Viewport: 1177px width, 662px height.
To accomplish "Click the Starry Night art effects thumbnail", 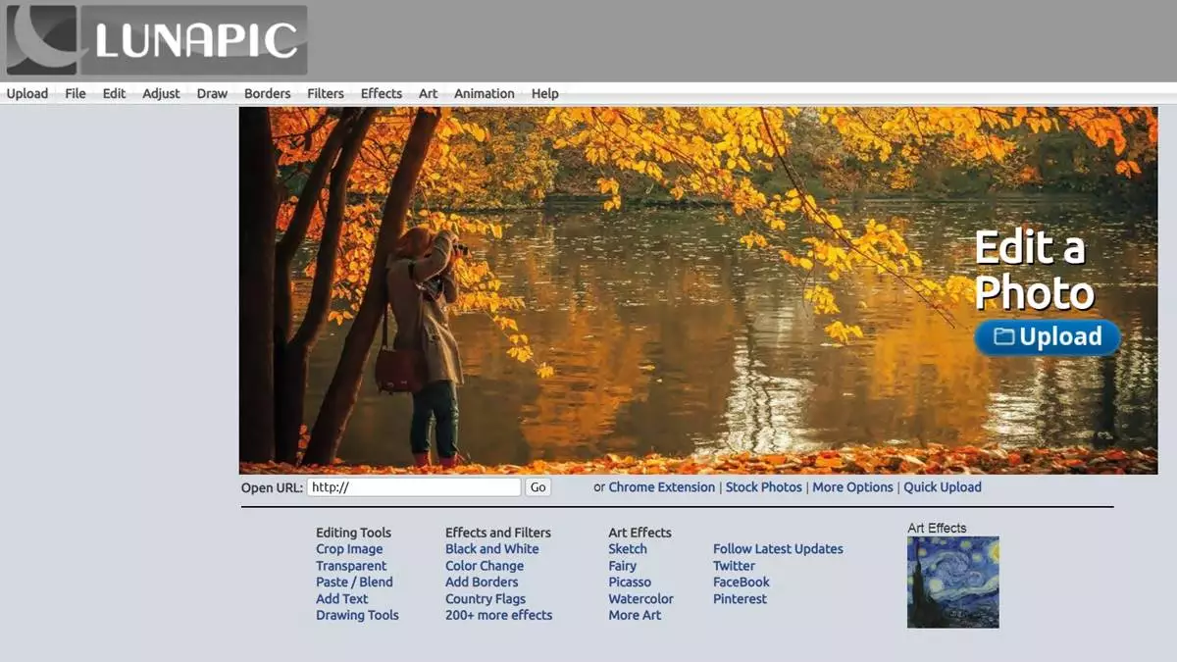I will tap(953, 582).
